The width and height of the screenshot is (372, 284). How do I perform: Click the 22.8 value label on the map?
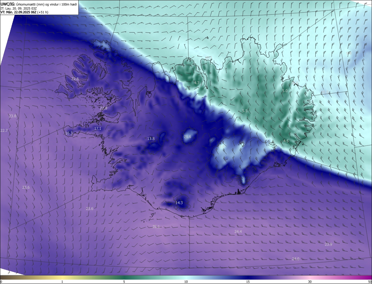(103, 108)
